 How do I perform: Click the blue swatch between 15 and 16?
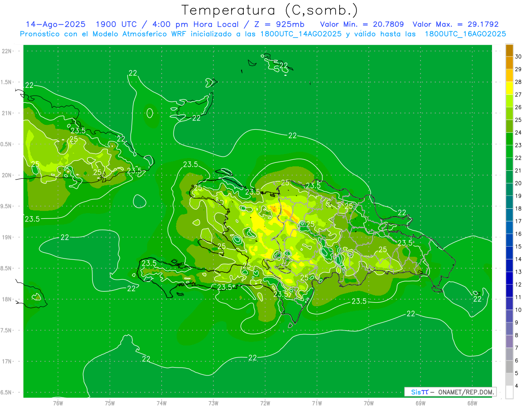[x=509, y=240]
